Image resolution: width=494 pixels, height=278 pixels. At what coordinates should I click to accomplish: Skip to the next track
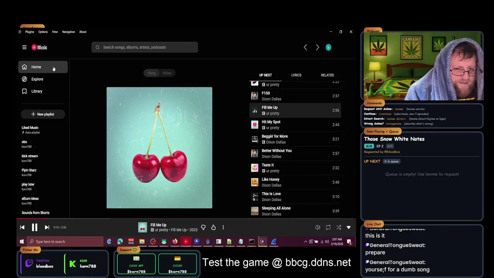click(x=47, y=227)
